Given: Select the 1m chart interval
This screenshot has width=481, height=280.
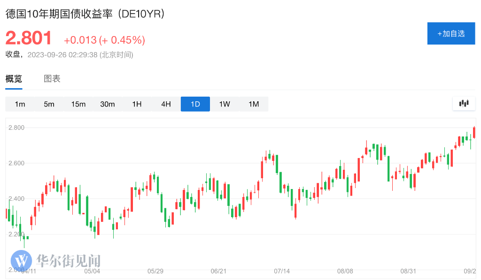Looking at the screenshot, I should click(x=20, y=104).
